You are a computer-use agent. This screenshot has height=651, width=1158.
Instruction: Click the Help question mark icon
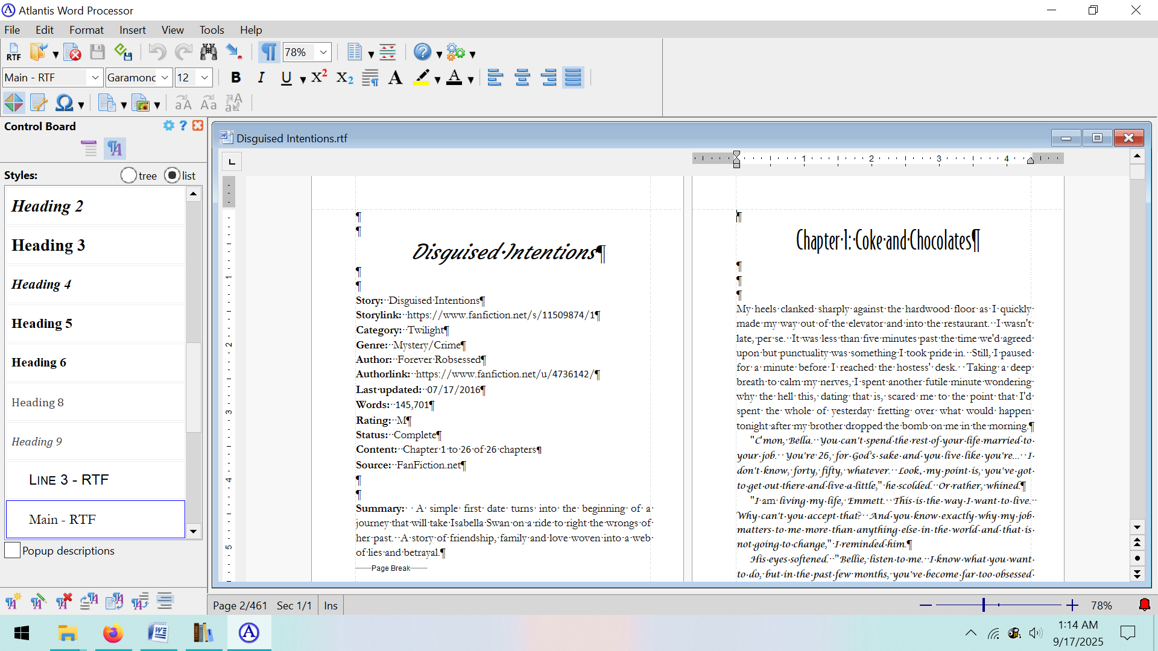coord(422,52)
